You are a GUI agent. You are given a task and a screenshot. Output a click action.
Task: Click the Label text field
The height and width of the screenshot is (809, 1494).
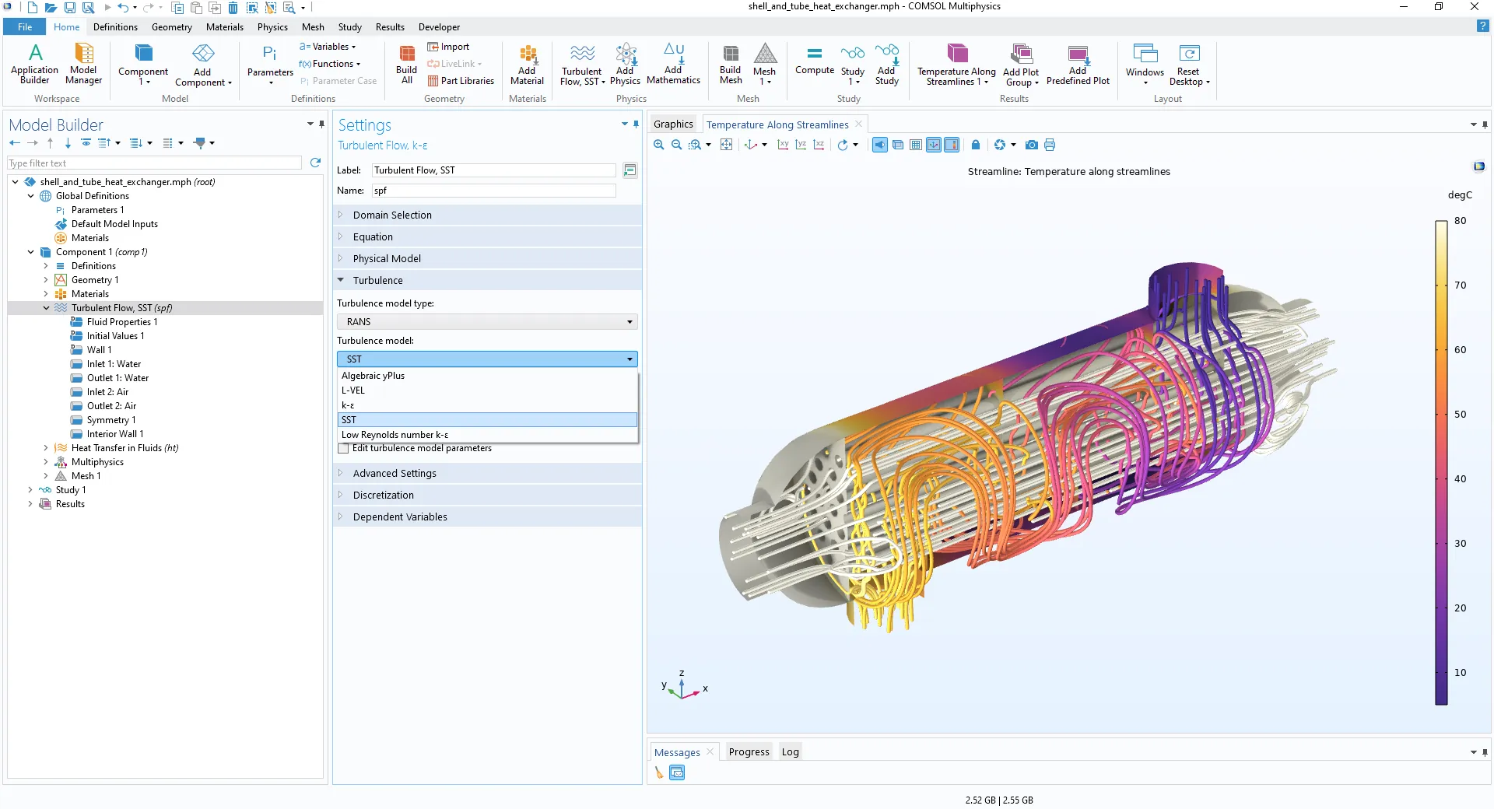[x=493, y=170]
